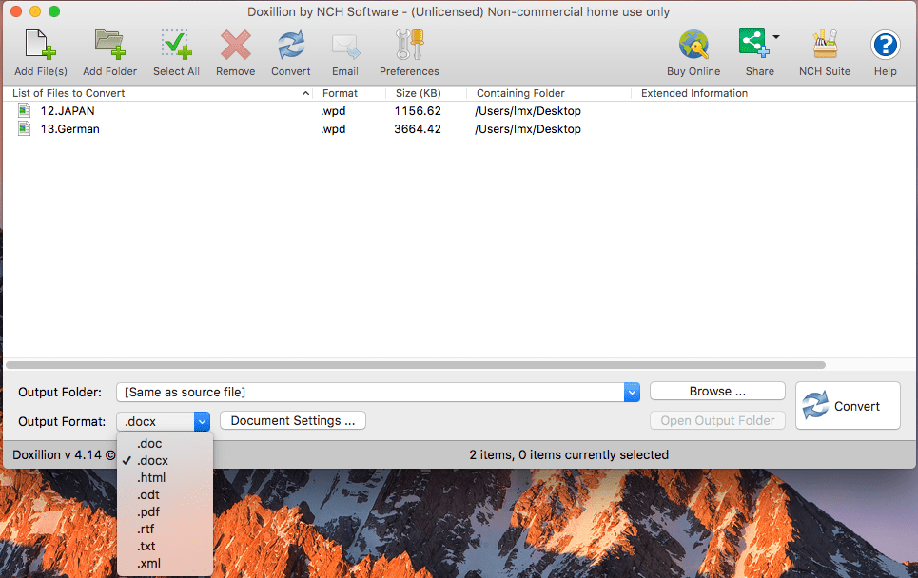Click the Doxillion v 4.14 version text
The width and height of the screenshot is (918, 578).
click(64, 454)
